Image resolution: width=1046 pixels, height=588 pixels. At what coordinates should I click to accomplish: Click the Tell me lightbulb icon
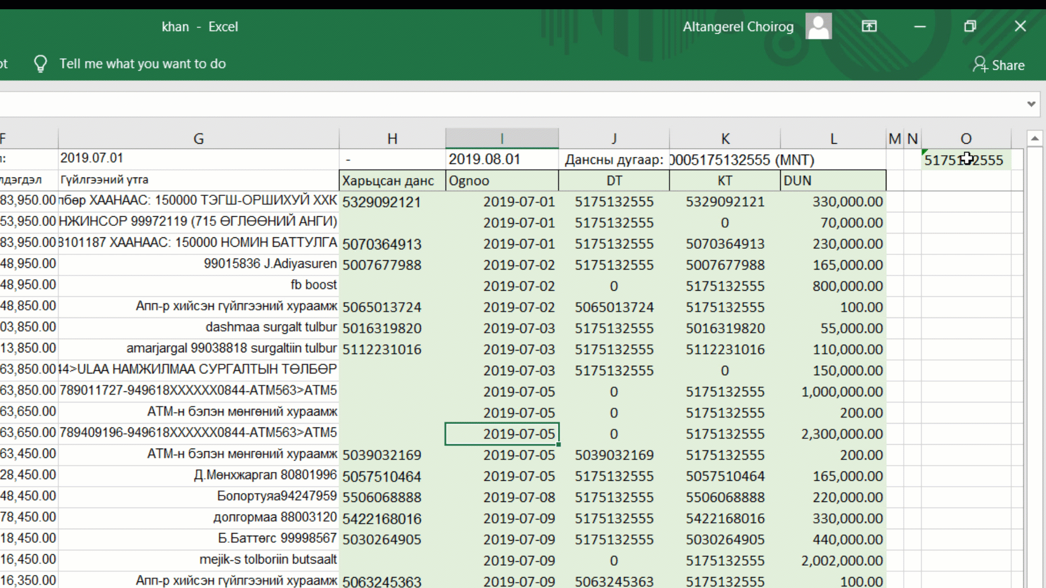point(40,64)
